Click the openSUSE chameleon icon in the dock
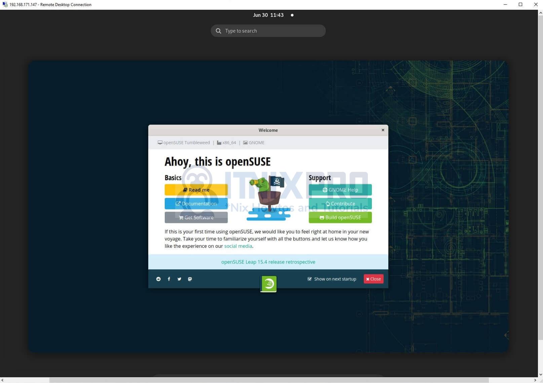The width and height of the screenshot is (543, 383). 268,283
